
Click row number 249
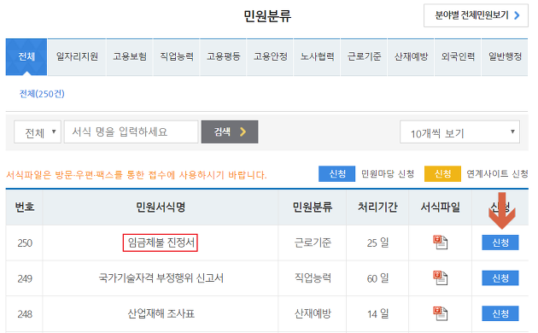[x=25, y=278]
